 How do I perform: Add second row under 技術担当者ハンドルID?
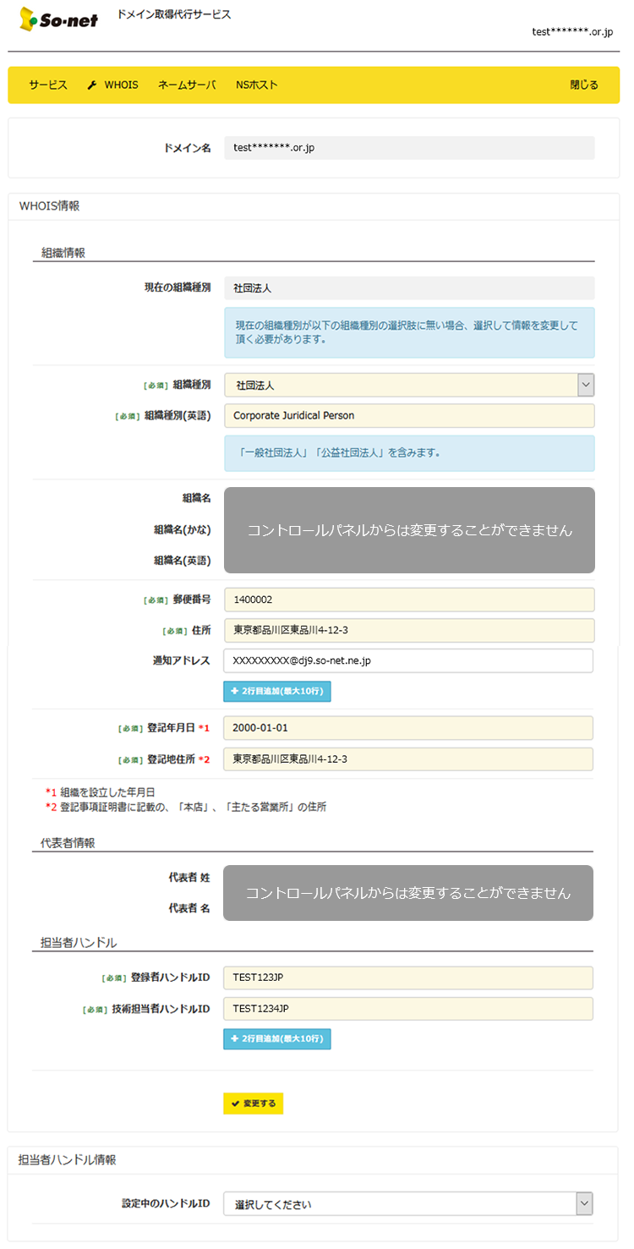(277, 1039)
